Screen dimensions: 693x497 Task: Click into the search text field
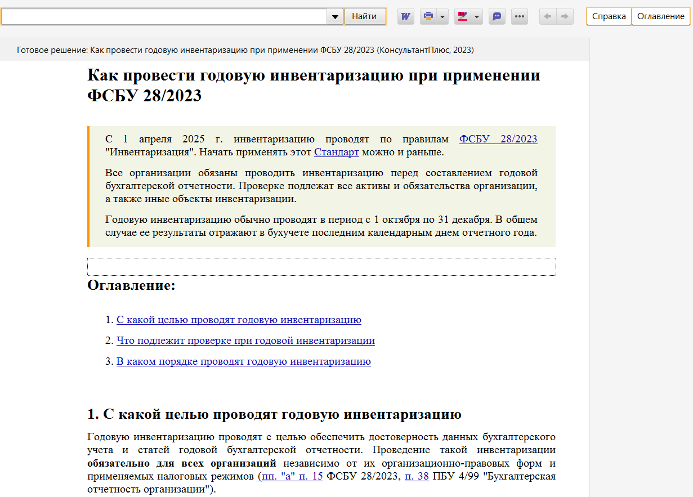click(x=163, y=16)
